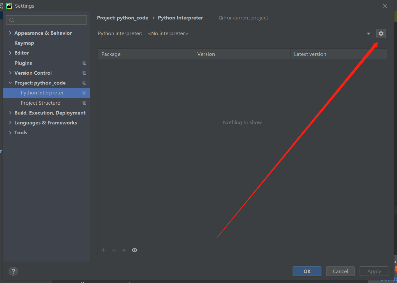Screen dimensions: 397x283
Task: Expand Languages & Frameworks section
Action: [x=10, y=123]
